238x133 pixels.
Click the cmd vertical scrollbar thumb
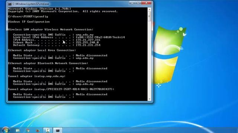point(149,17)
